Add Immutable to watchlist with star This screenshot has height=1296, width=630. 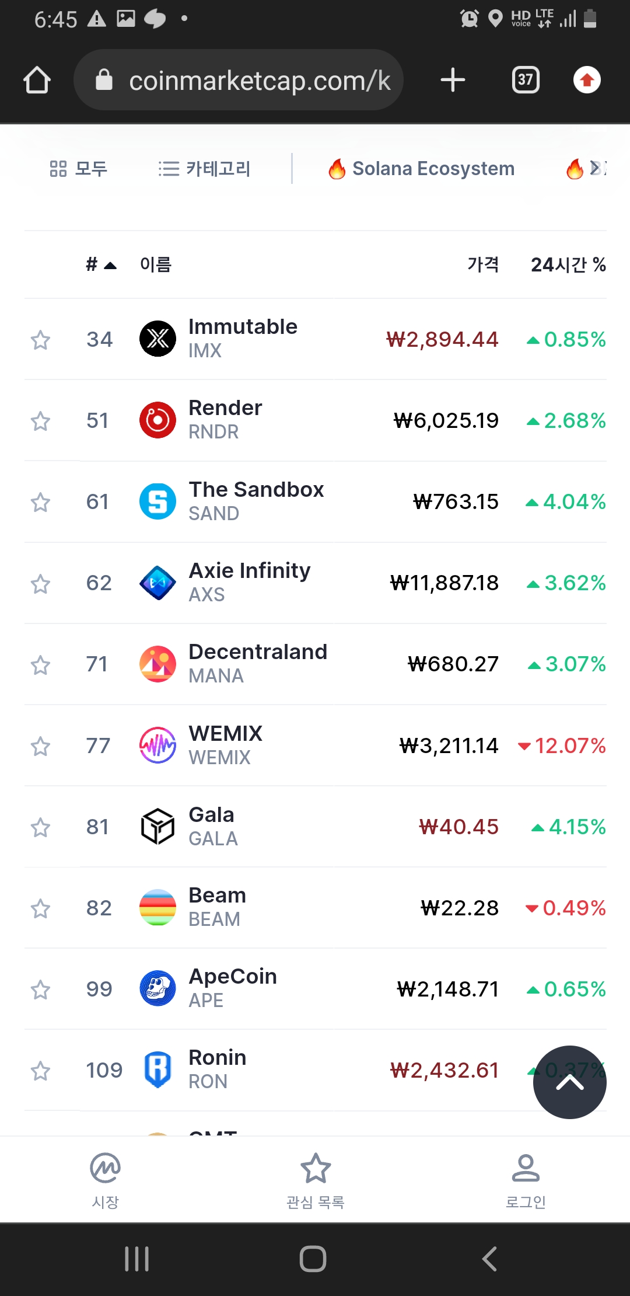click(40, 340)
